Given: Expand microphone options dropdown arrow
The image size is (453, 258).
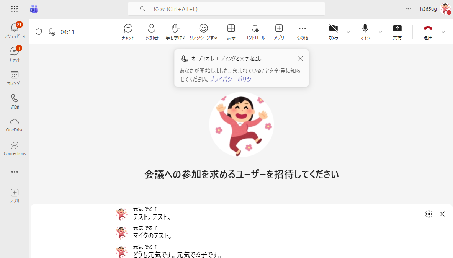Looking at the screenshot, I should 380,32.
